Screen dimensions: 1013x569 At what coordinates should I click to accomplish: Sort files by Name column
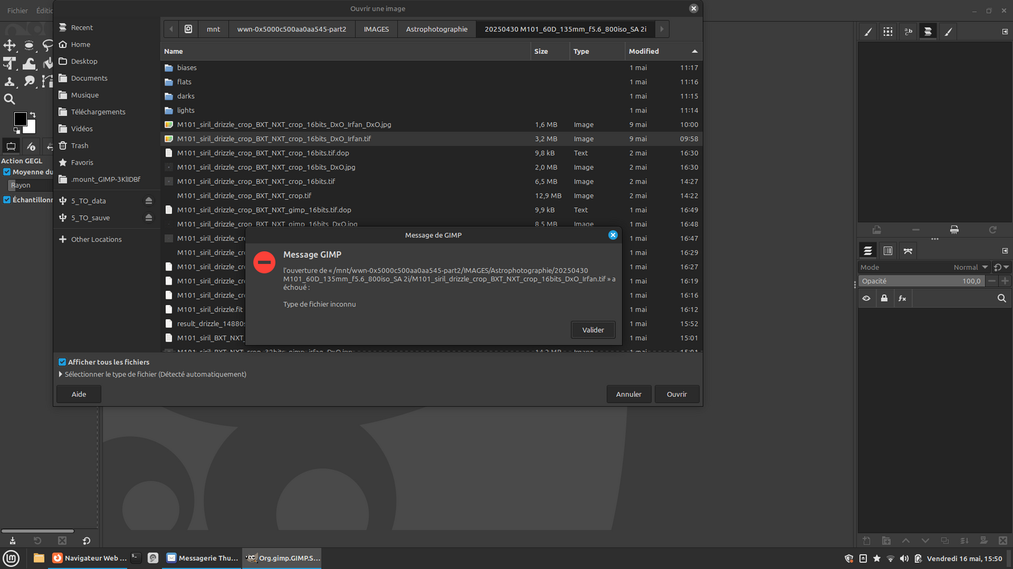coord(346,51)
